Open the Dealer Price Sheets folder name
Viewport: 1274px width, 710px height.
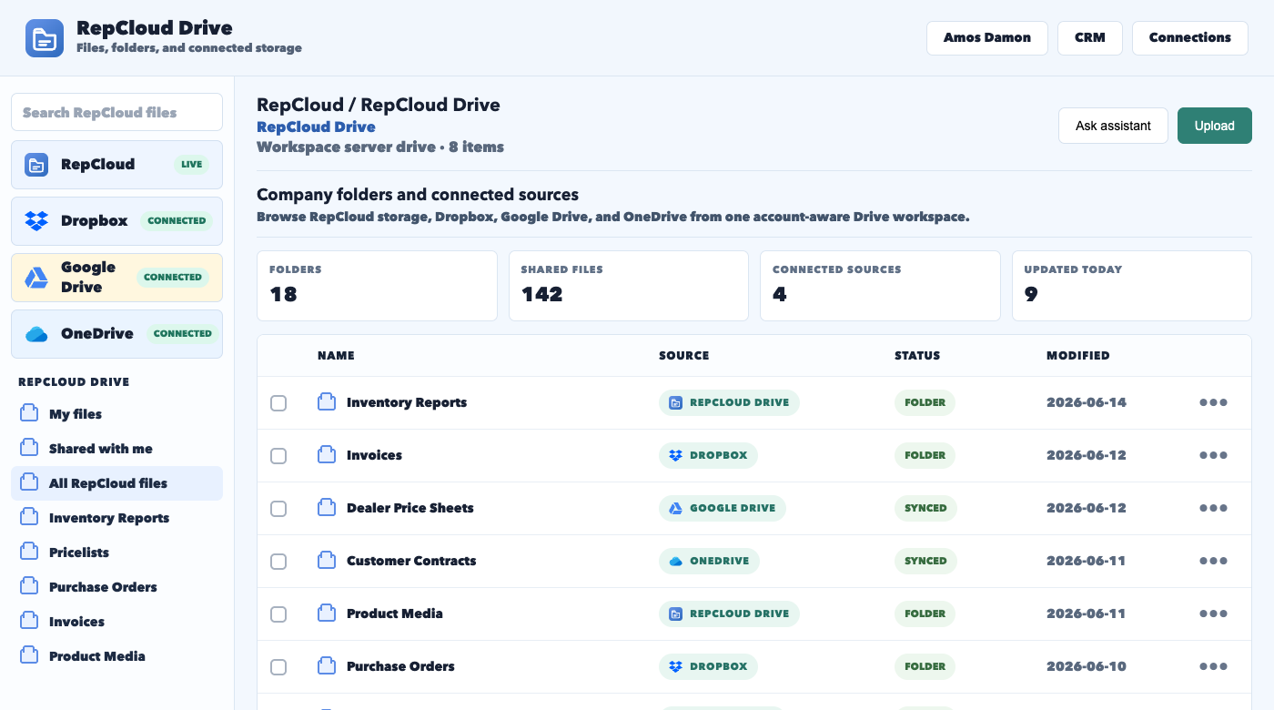click(410, 508)
